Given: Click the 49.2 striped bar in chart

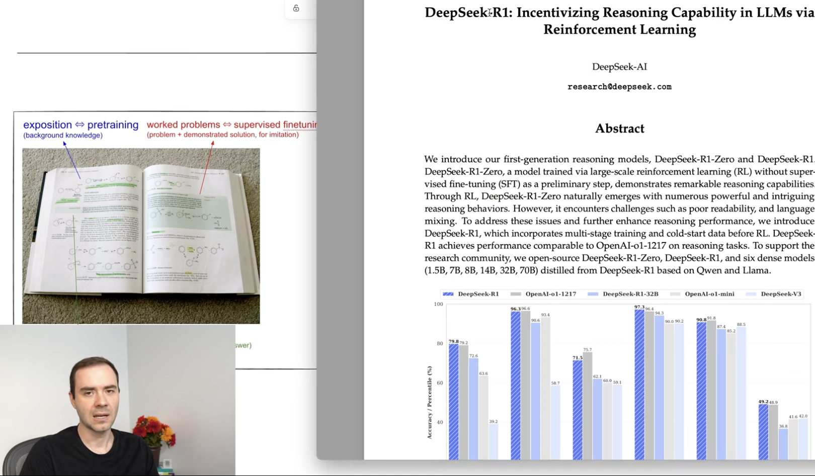Looking at the screenshot, I should point(763,432).
